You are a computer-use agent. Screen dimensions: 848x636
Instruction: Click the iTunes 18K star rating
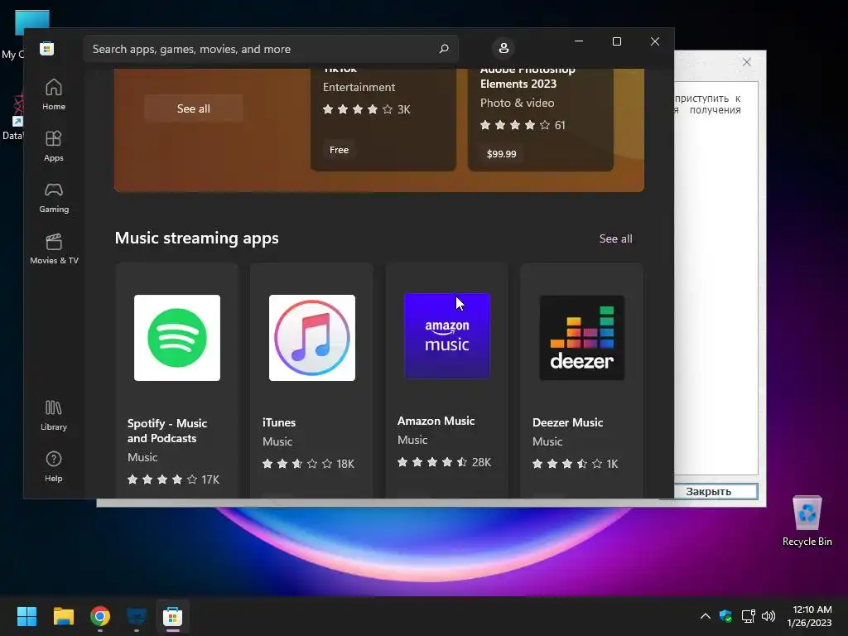click(x=308, y=464)
